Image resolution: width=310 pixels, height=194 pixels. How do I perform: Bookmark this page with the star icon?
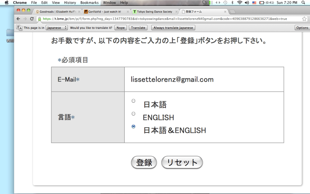[x=304, y=19]
